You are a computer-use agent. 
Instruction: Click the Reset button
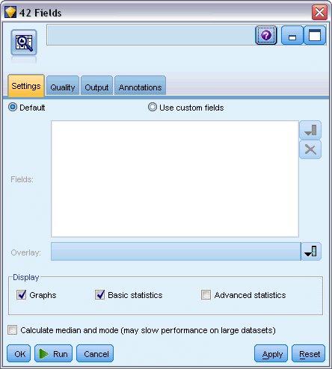point(309,353)
